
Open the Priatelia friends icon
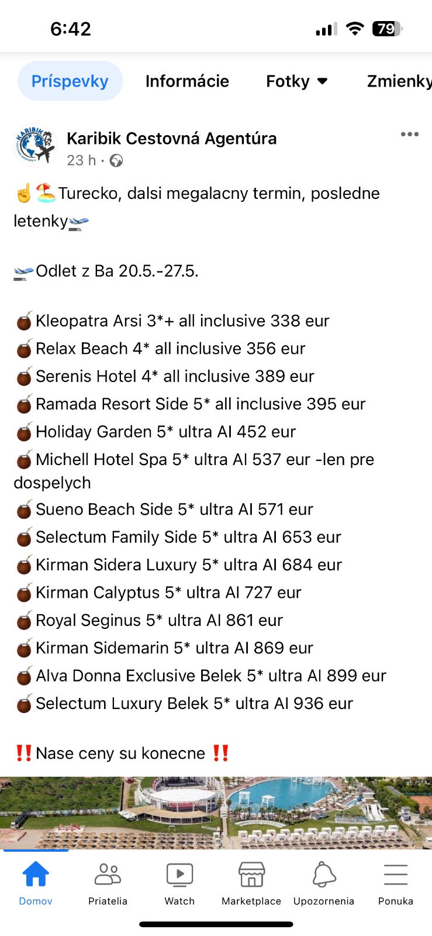(108, 875)
